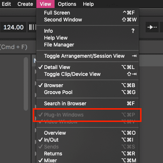Select Toggle Arrangement/Session View
163x163 pixels.
point(87,56)
